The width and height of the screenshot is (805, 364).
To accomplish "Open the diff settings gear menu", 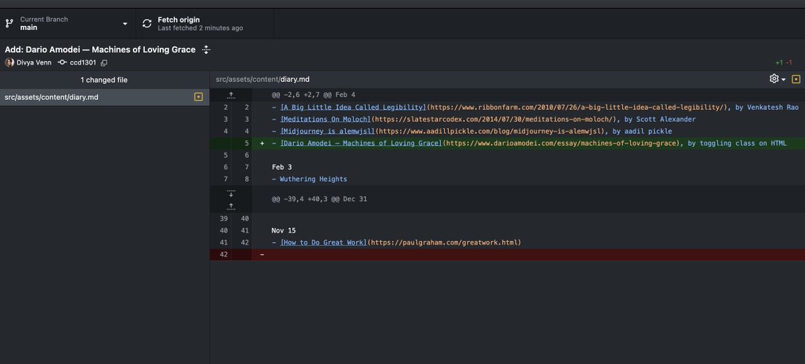I will click(777, 79).
